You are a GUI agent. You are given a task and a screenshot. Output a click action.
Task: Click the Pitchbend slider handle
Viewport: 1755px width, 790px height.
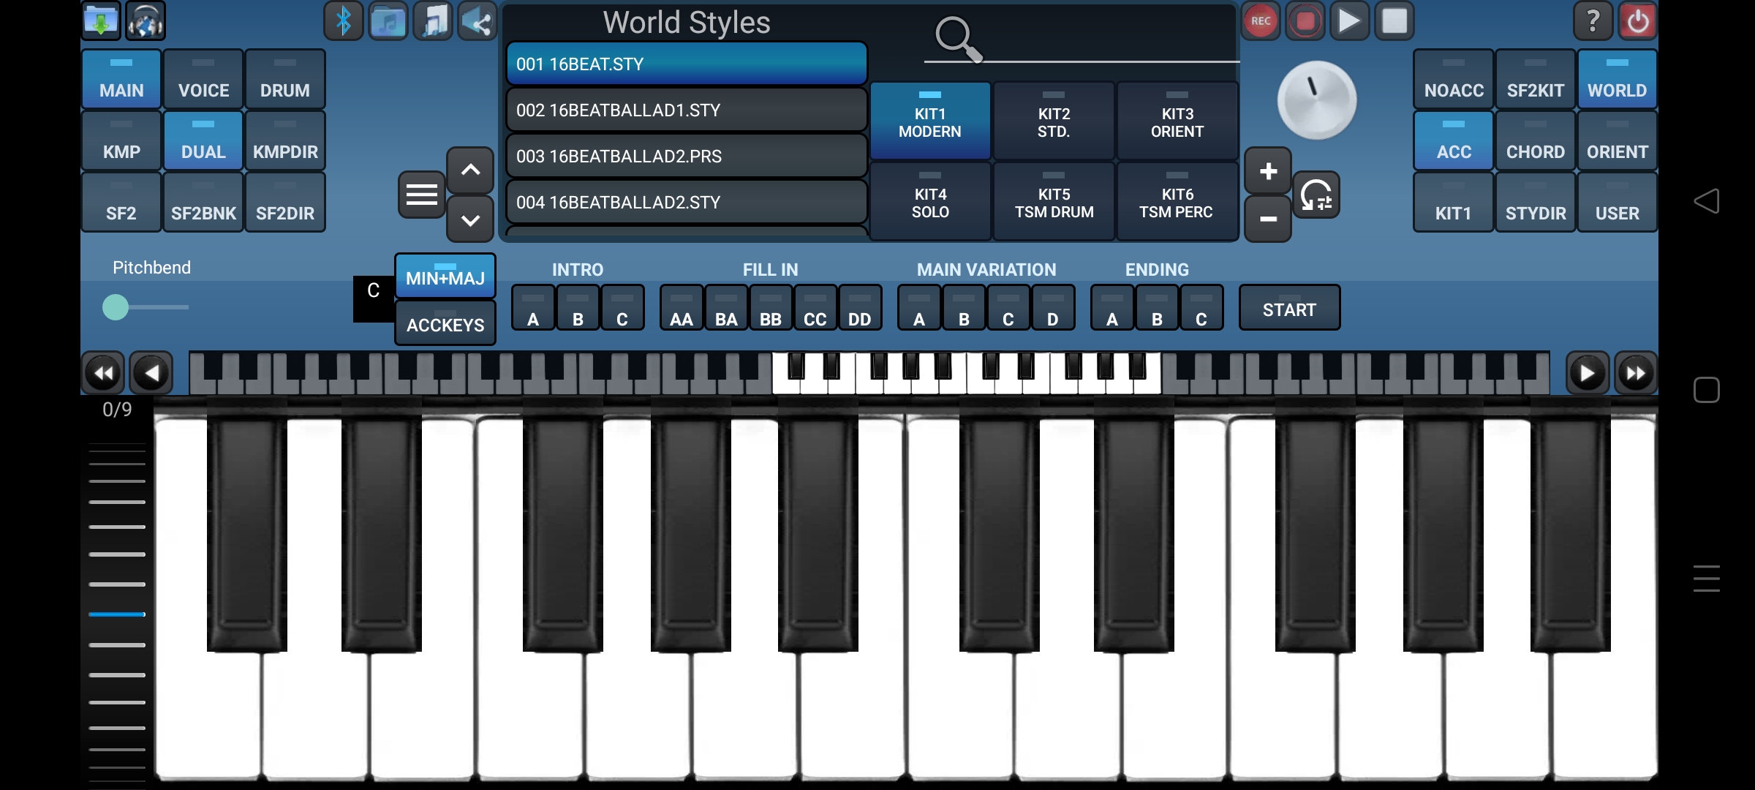coord(116,307)
